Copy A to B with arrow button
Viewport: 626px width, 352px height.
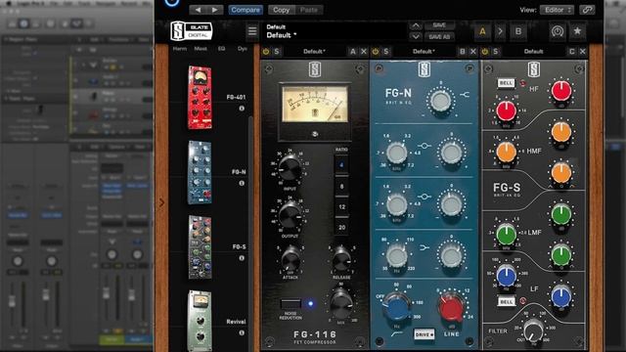pyautogui.click(x=500, y=31)
